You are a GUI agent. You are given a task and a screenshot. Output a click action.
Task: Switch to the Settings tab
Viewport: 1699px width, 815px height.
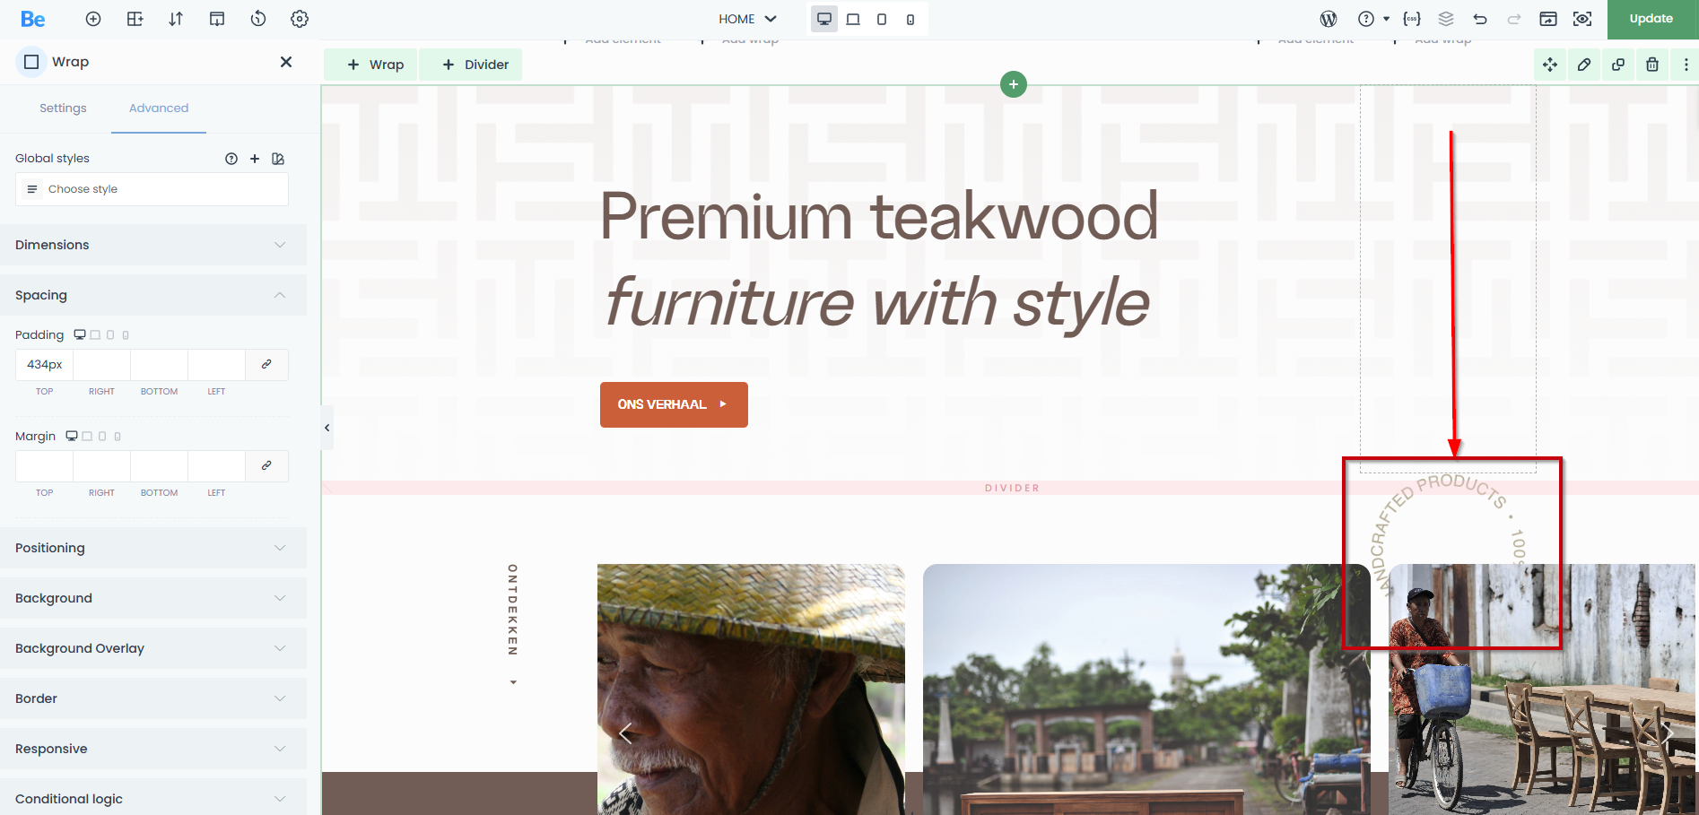click(63, 108)
